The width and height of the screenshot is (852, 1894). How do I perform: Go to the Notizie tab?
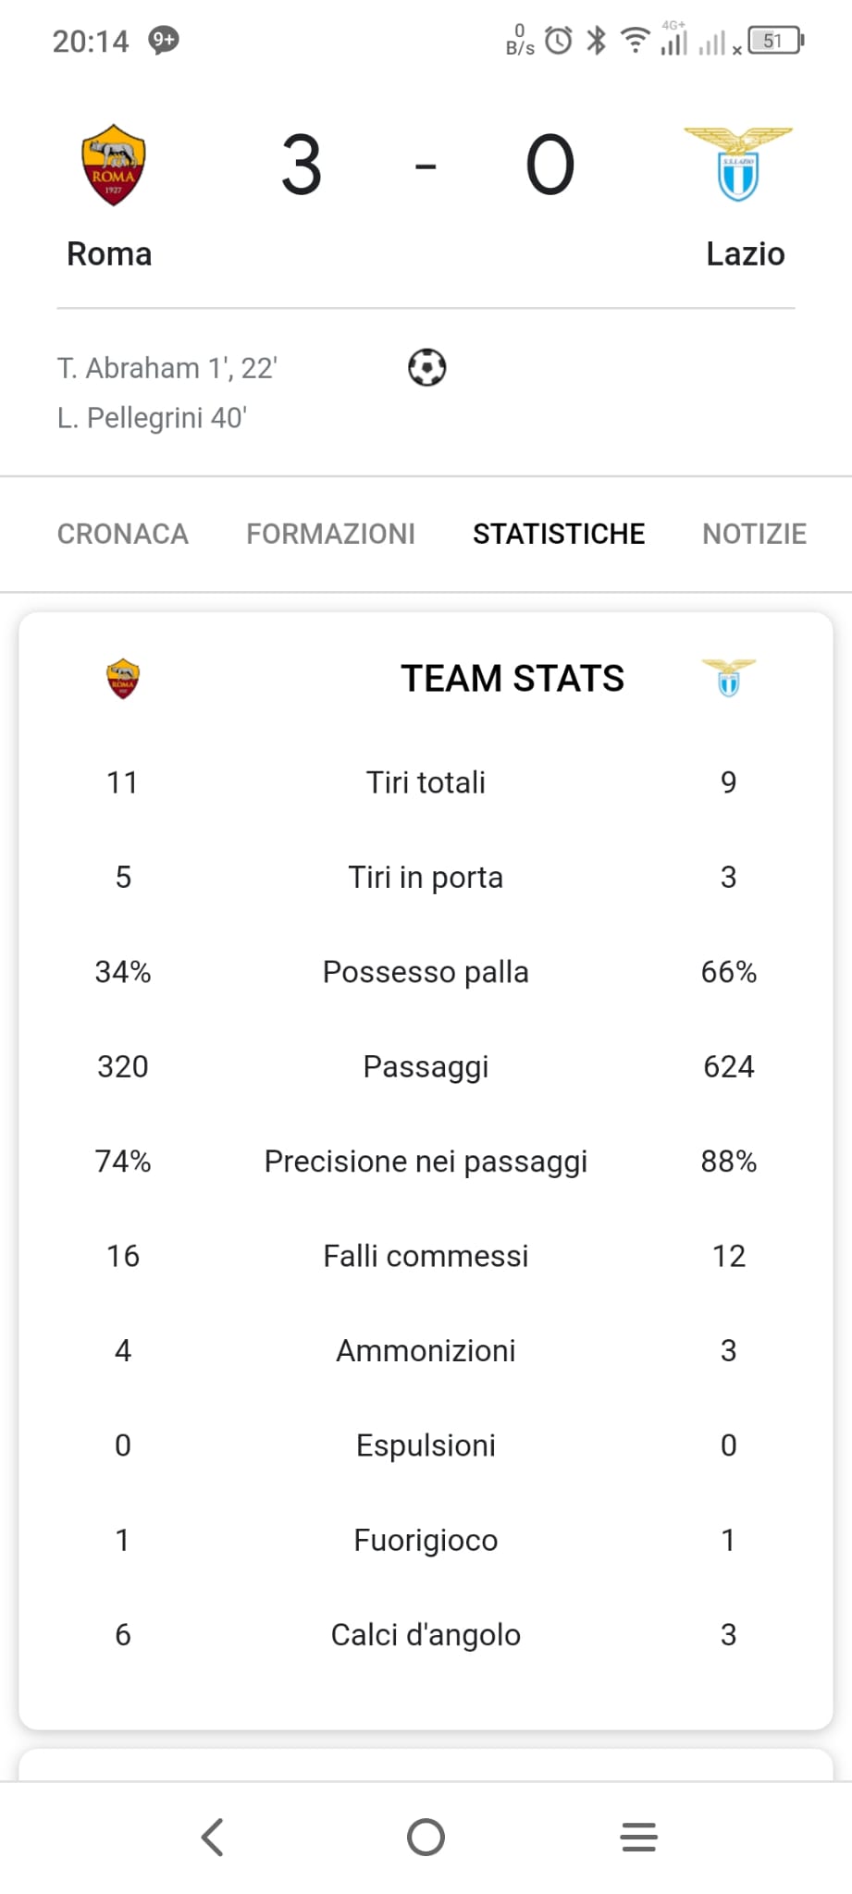[754, 534]
